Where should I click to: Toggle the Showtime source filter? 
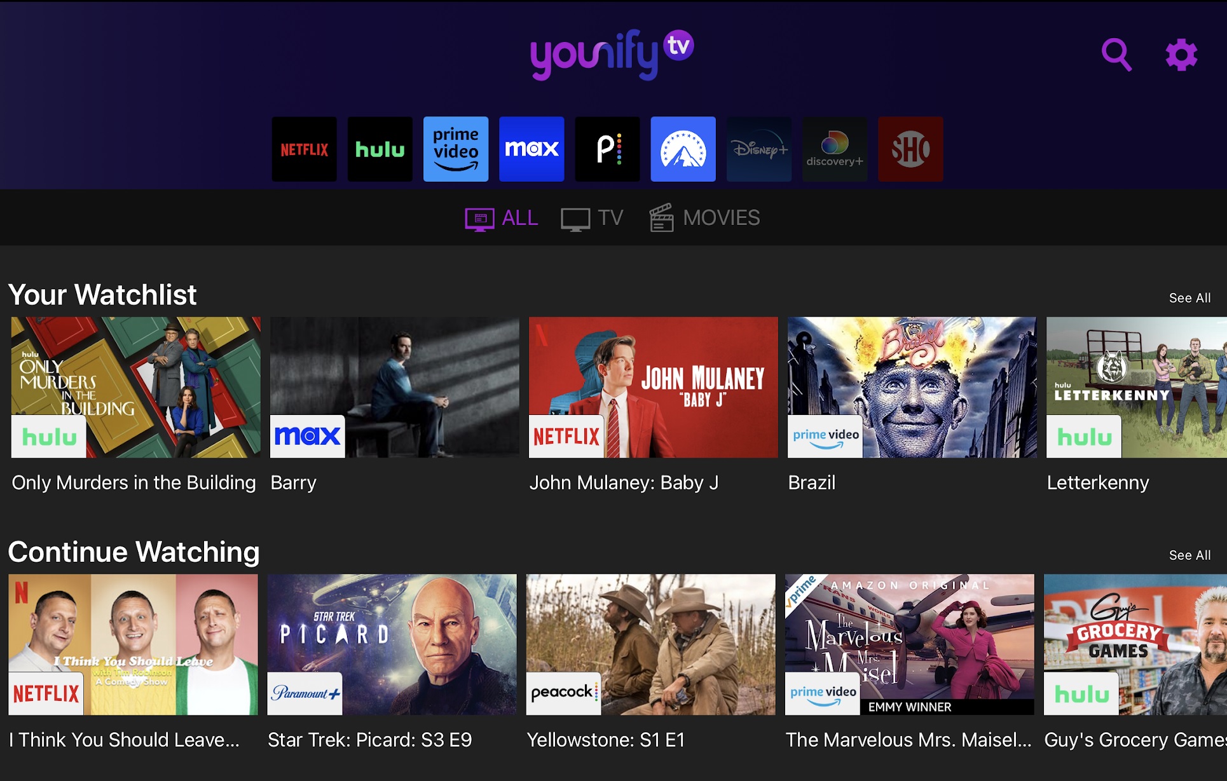coord(910,149)
